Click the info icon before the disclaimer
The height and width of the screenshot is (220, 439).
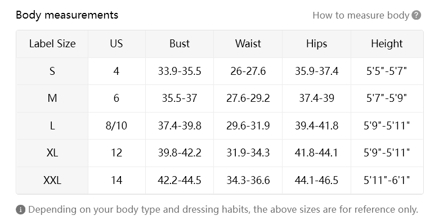[20, 209]
